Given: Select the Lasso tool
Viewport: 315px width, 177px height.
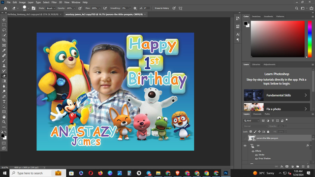Looking at the screenshot, I should click(x=4, y=30).
